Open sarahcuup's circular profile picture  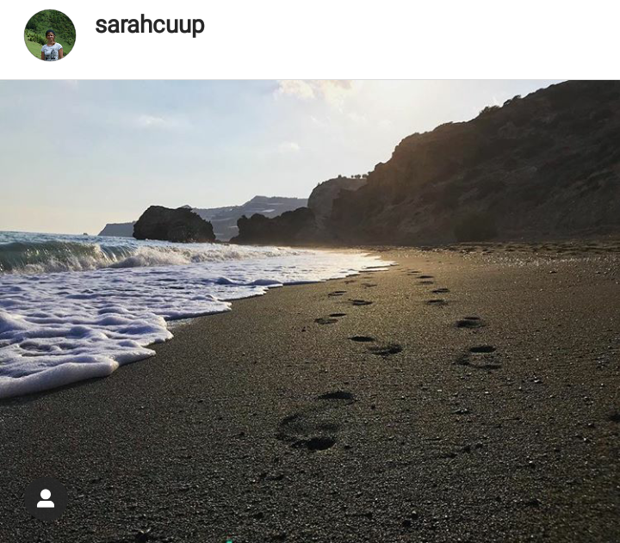50,35
